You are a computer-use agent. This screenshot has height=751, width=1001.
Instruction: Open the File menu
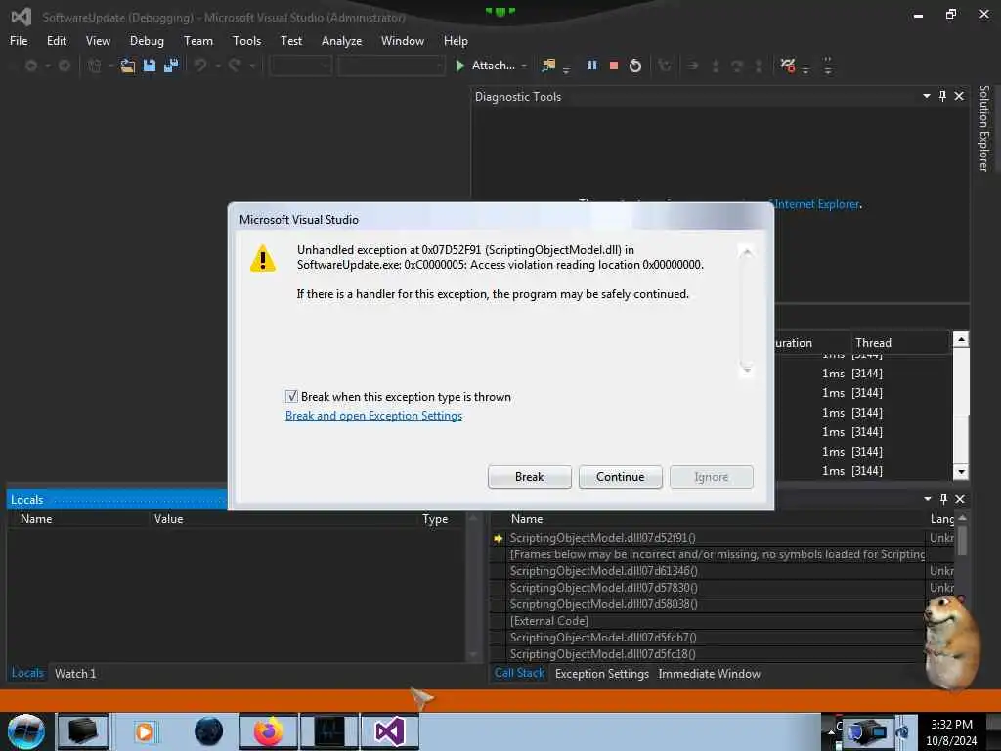[19, 41]
